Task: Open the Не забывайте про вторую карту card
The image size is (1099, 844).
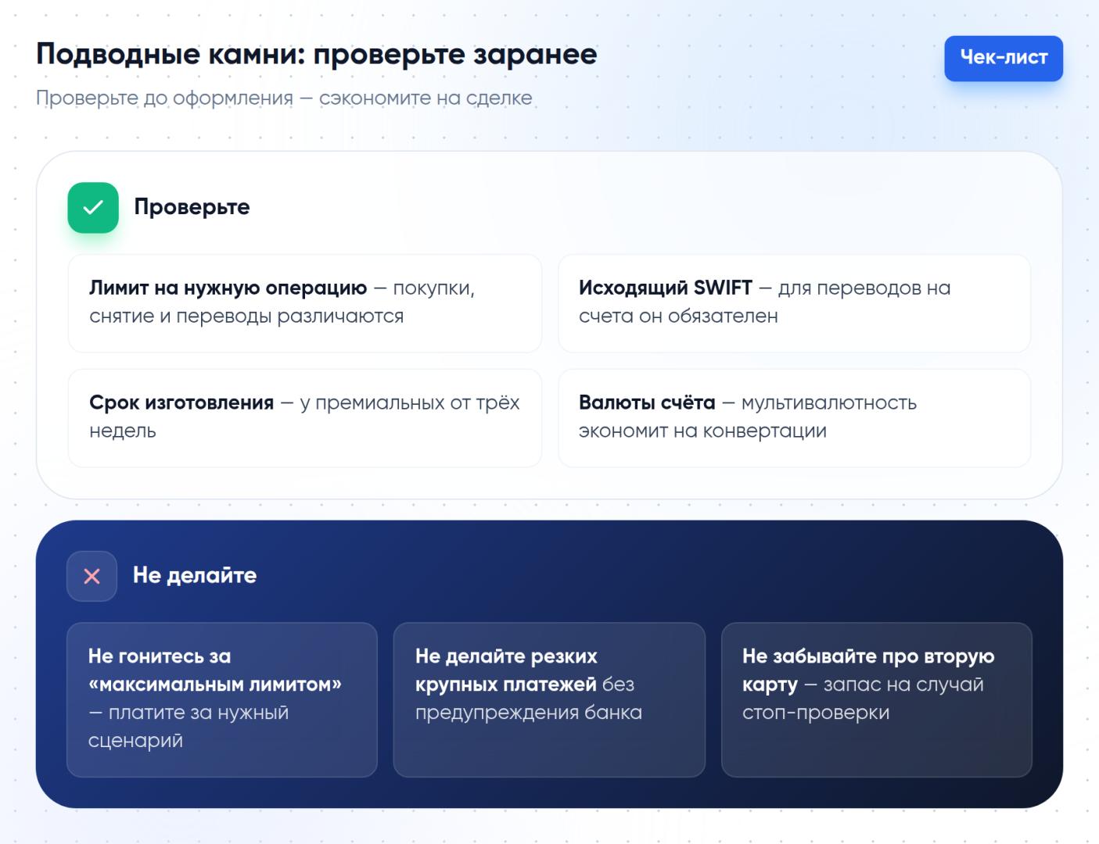Action: point(876,699)
